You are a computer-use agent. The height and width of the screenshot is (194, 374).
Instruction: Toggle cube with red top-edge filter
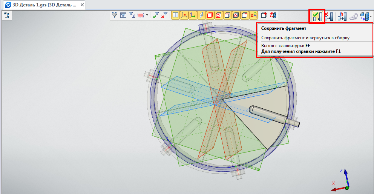click(x=227, y=15)
